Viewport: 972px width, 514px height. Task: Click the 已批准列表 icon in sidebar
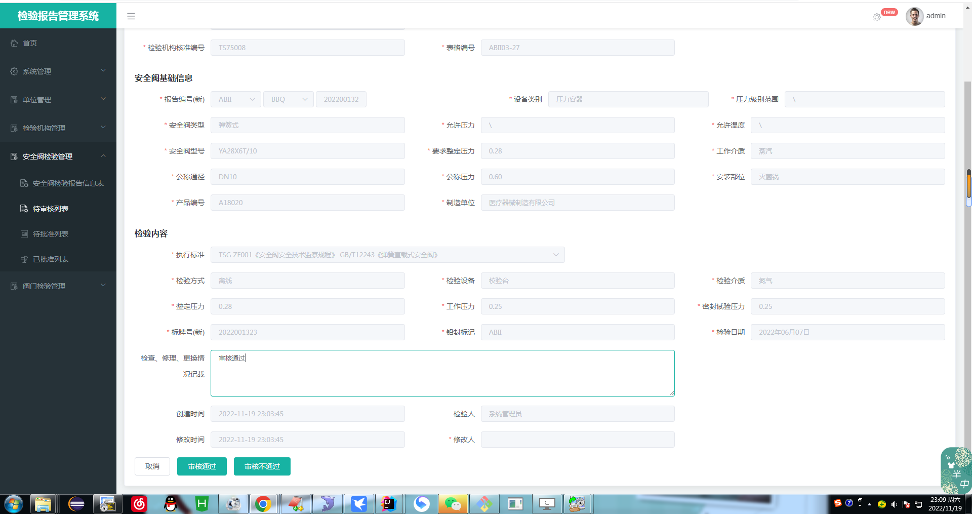tap(24, 259)
